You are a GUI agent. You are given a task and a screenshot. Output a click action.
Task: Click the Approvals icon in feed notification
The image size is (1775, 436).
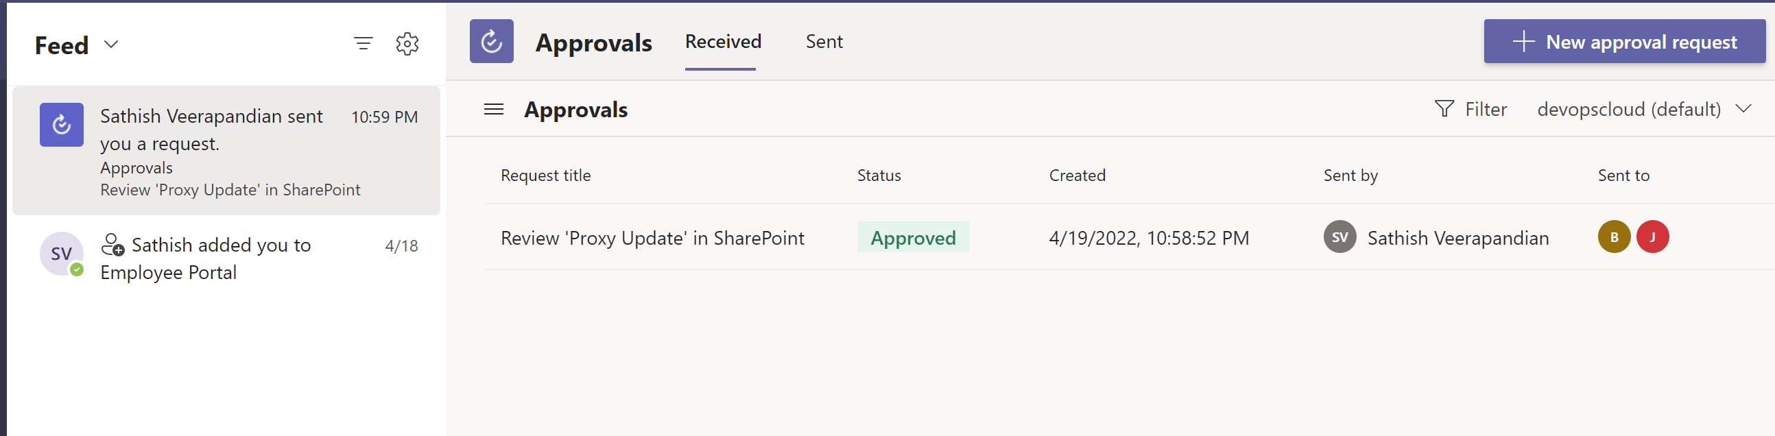(x=61, y=125)
